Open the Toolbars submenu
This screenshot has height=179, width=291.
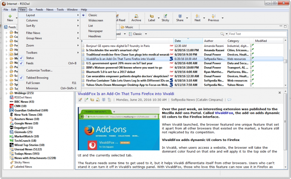[50, 52]
